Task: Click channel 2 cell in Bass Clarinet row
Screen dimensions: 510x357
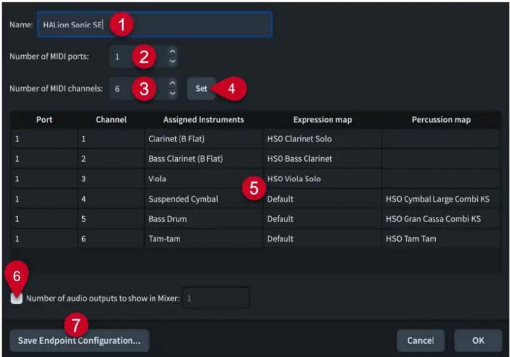Action: [x=111, y=159]
